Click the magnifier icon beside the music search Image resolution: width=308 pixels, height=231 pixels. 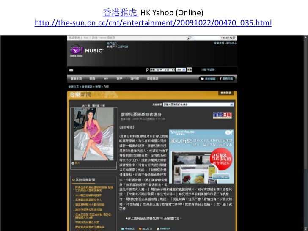point(147,70)
